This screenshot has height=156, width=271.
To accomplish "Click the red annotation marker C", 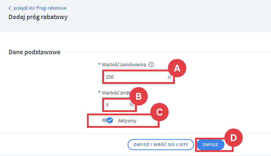I will [159, 112].
